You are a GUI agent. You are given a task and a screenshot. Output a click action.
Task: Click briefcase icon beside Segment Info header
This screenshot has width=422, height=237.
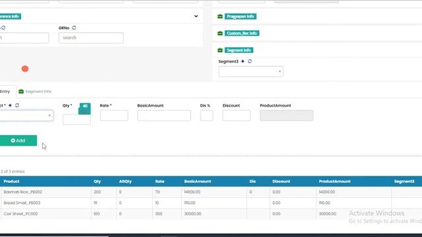220,50
